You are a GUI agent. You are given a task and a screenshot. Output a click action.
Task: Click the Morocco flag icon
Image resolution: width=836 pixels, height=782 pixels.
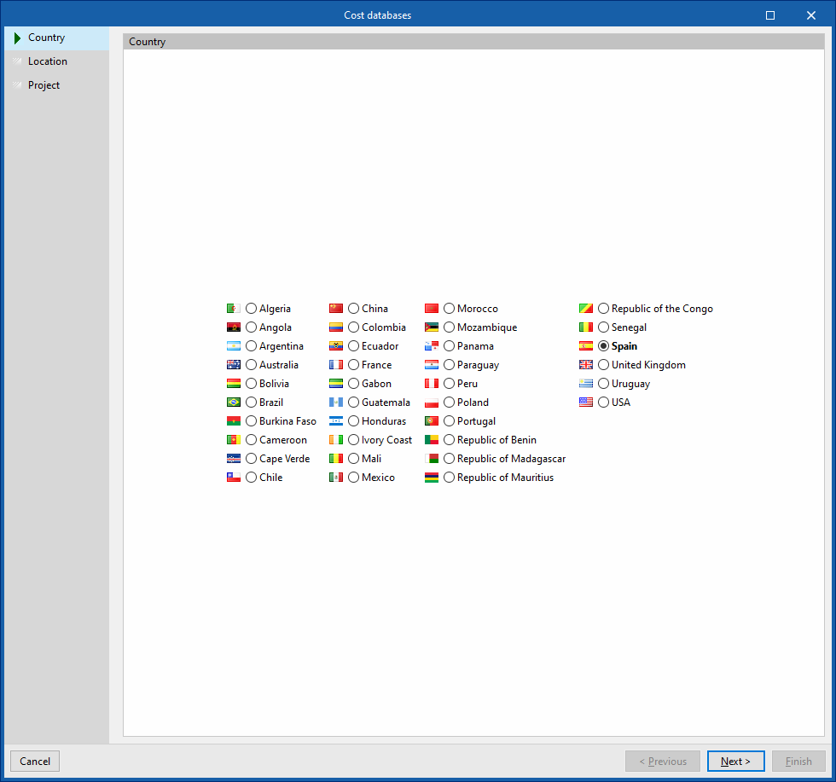pyautogui.click(x=432, y=309)
